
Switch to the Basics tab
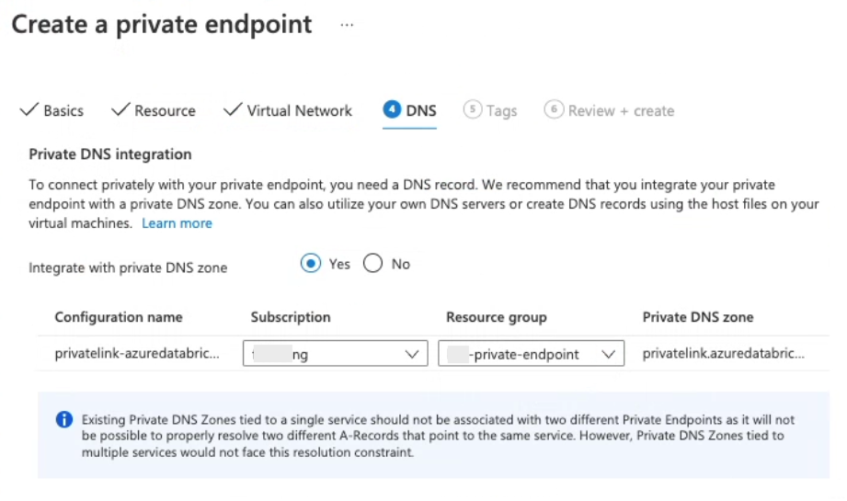point(63,110)
